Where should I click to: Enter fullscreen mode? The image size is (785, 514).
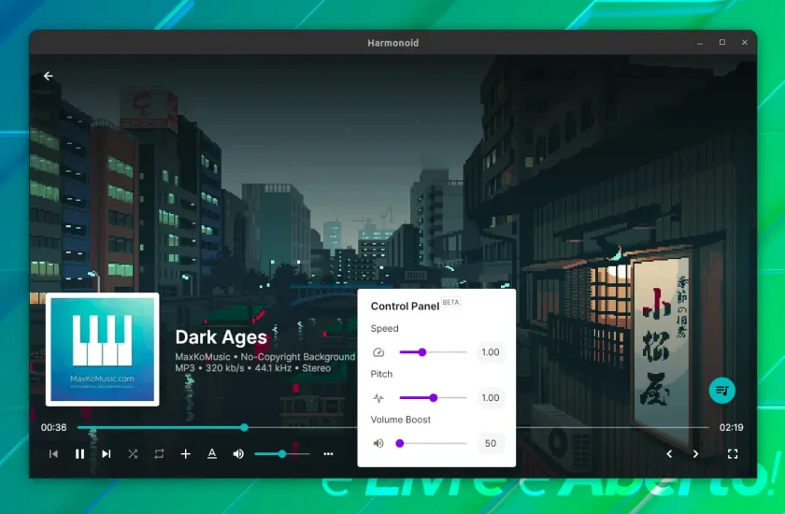(733, 454)
